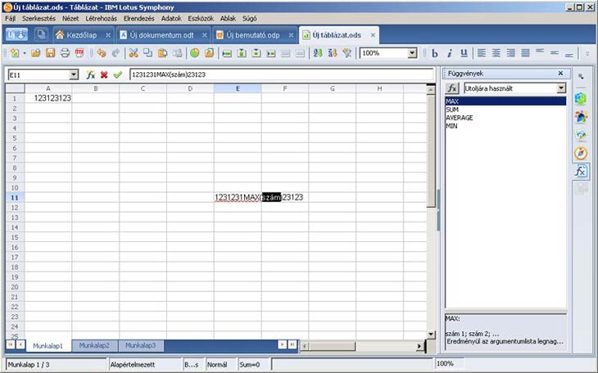Screen dimensions: 598x373
Task: Accept the formula with the green checkmark
Action: [x=117, y=74]
